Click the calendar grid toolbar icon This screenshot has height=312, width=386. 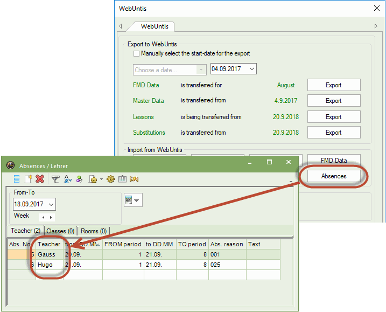(x=122, y=179)
